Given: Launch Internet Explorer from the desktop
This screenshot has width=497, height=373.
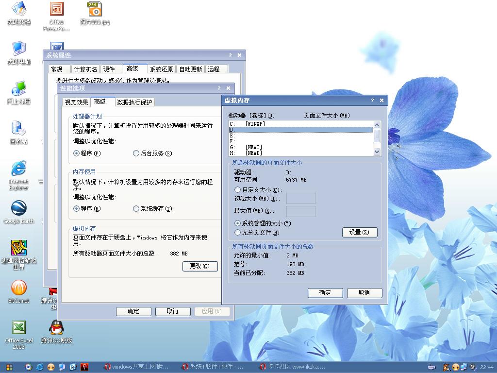Looking at the screenshot, I should 19,175.
